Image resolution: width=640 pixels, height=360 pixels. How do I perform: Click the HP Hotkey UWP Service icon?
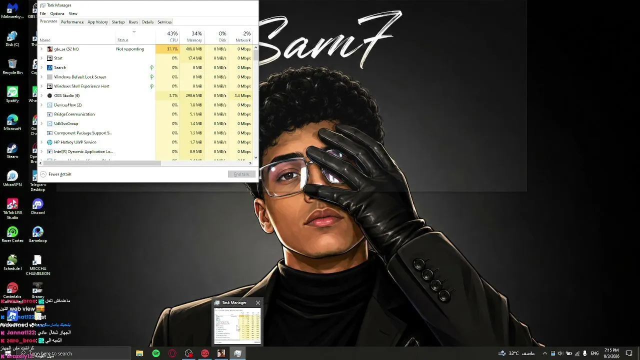click(49, 142)
